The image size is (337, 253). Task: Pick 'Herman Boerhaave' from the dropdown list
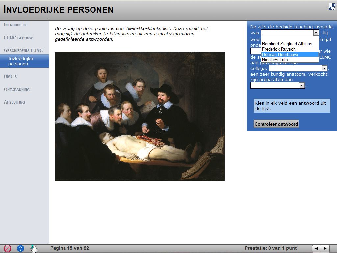(x=290, y=54)
